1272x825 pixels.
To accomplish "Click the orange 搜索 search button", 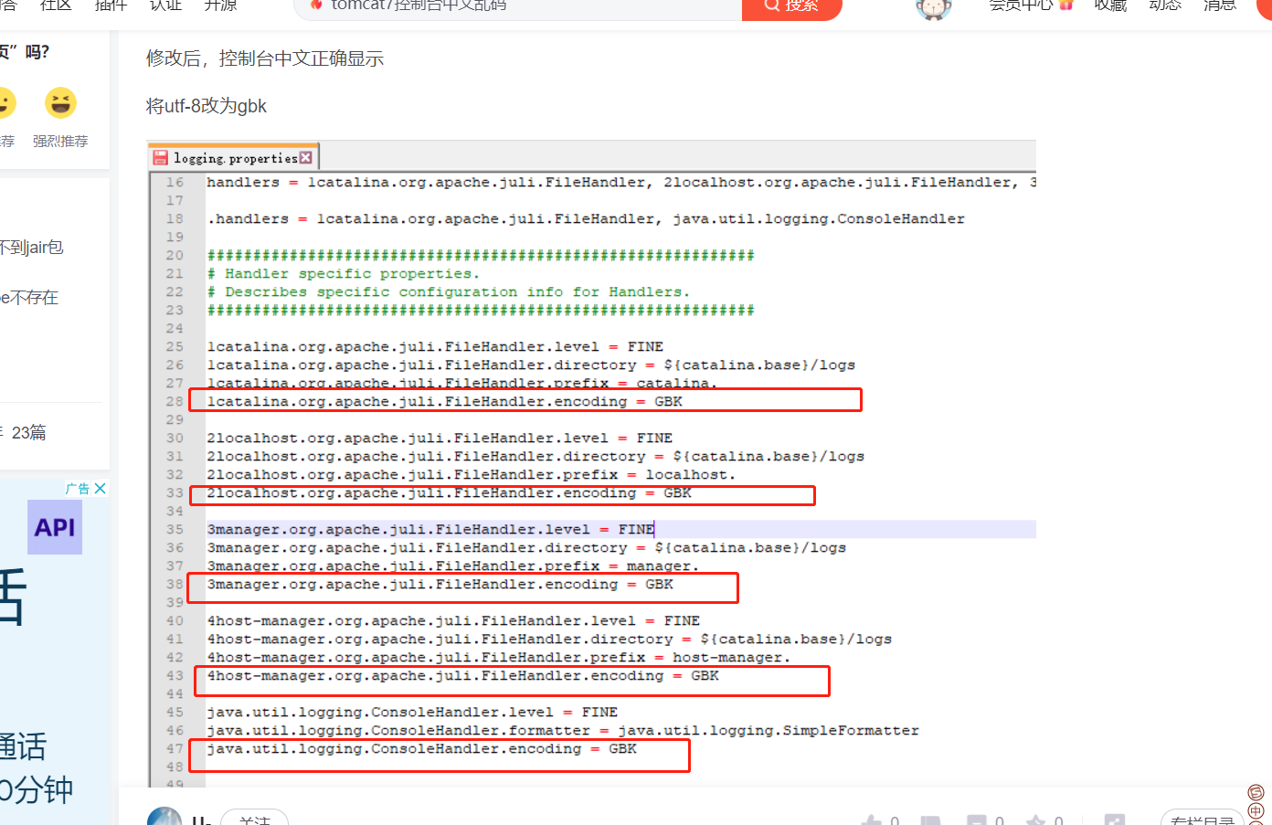I will [791, 6].
